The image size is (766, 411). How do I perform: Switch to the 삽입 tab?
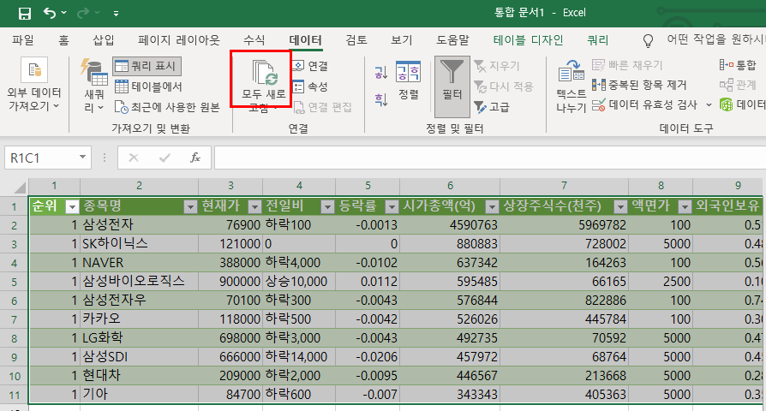click(104, 40)
